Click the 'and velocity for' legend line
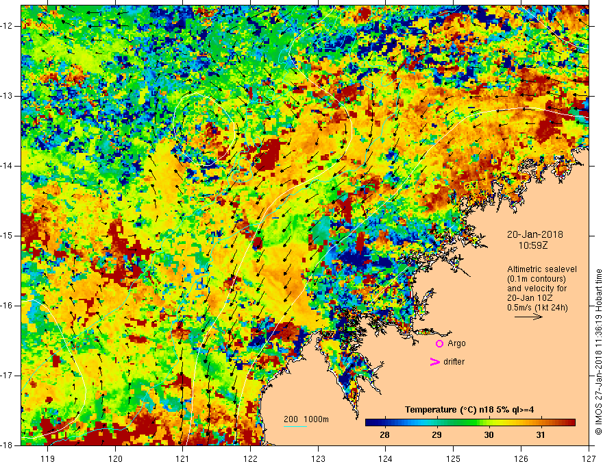This screenshot has width=603, height=466. point(537,289)
